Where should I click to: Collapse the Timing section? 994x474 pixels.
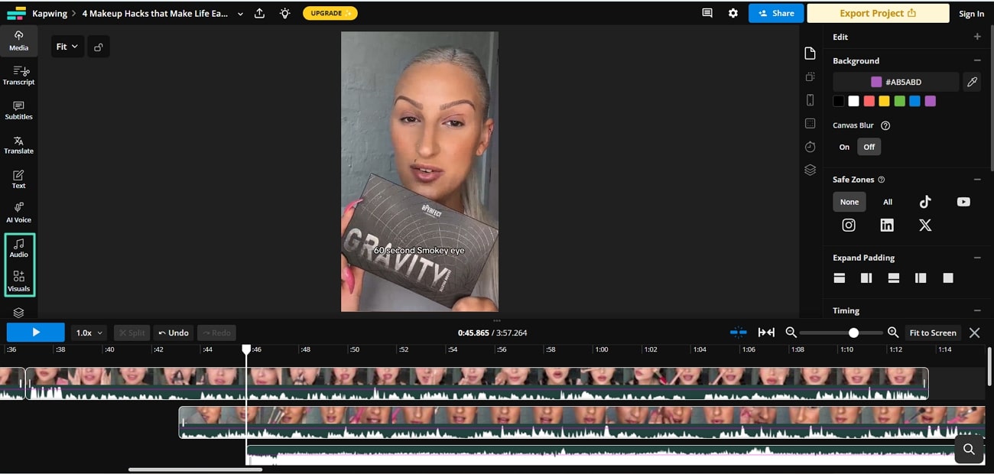pyautogui.click(x=977, y=310)
